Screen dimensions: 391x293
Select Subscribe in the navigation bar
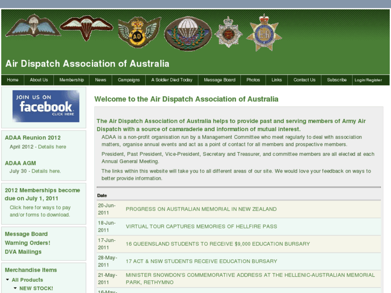tap(337, 80)
